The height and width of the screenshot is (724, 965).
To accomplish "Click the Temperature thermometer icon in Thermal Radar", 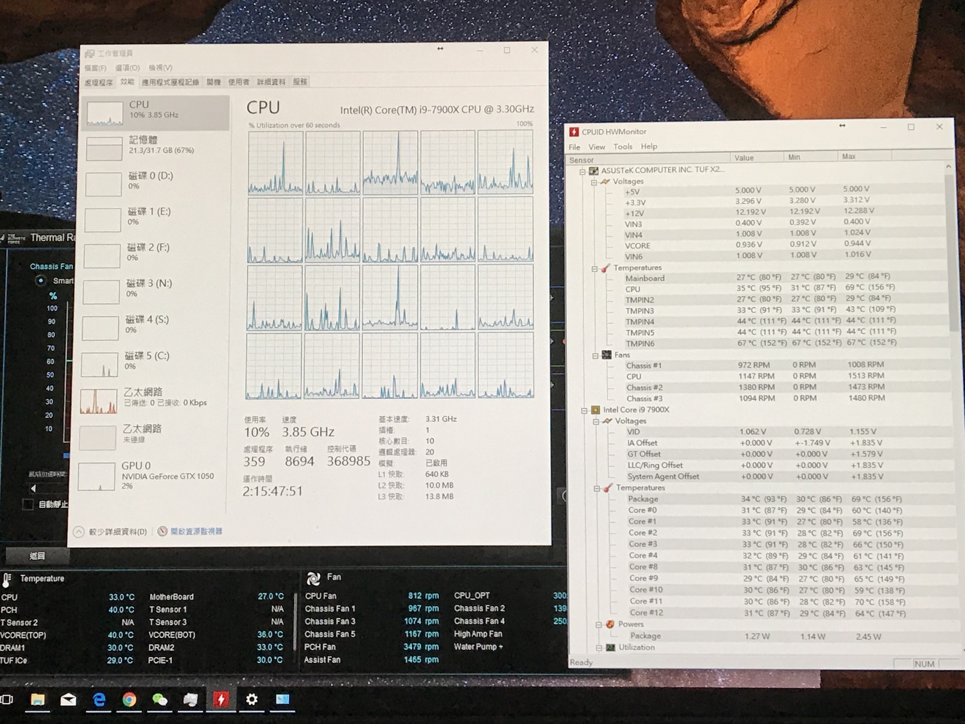I will 7,580.
